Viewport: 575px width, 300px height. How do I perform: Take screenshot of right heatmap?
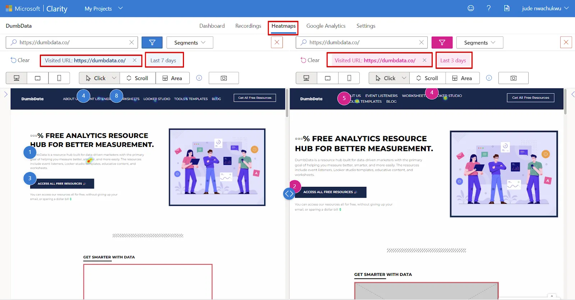tap(514, 78)
